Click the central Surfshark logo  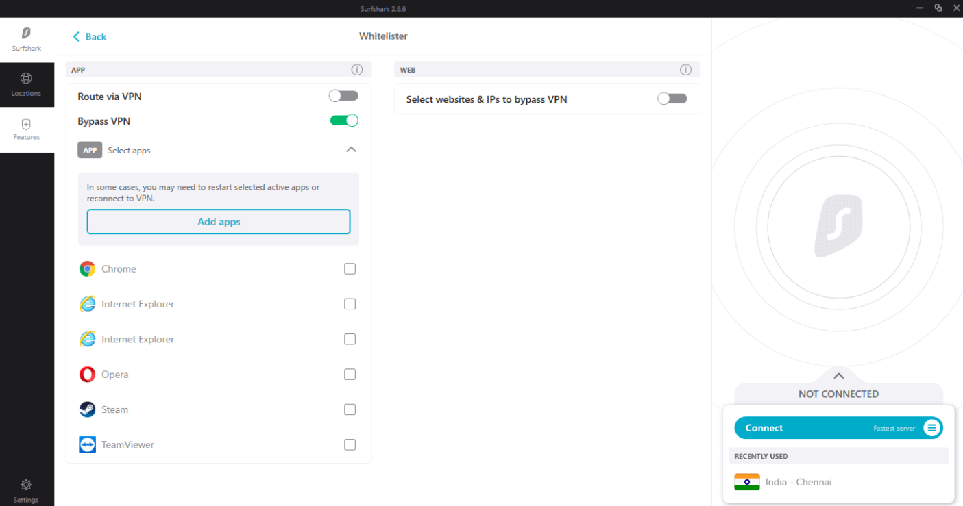pos(838,227)
